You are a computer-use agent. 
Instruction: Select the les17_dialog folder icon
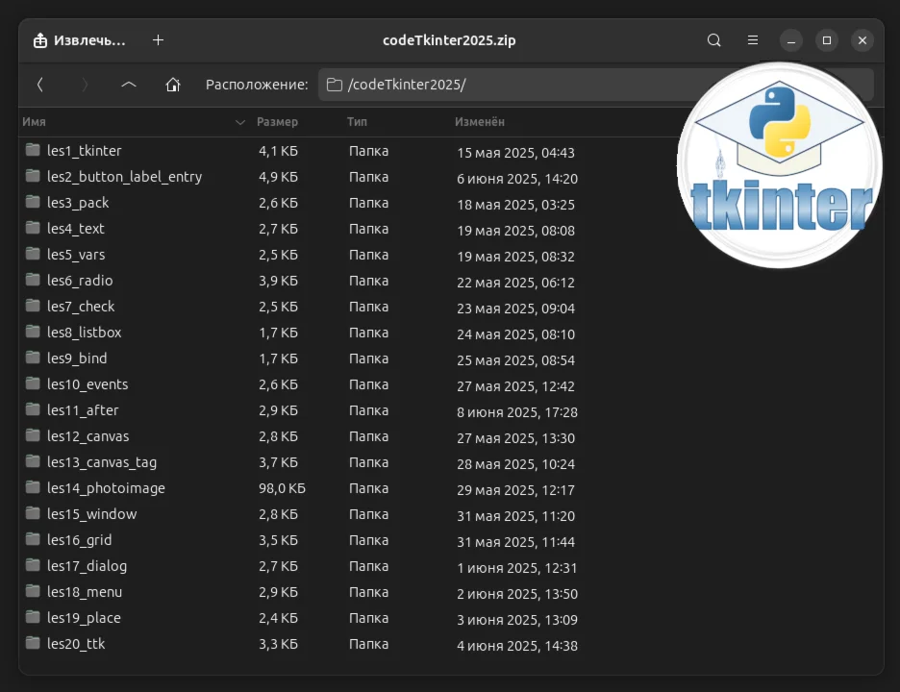33,566
